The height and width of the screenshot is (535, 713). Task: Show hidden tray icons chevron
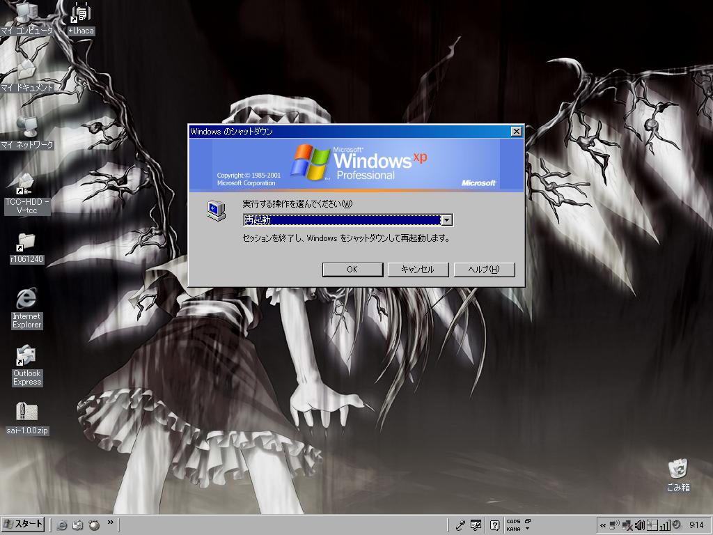pyautogui.click(x=603, y=525)
